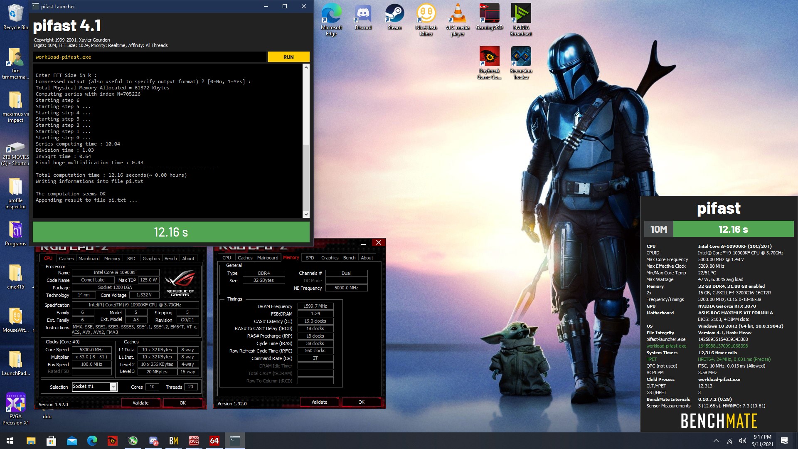The height and width of the screenshot is (449, 798).
Task: Click workload-pifast.exe File Integrity entry in BenchMate
Action: tap(666, 346)
